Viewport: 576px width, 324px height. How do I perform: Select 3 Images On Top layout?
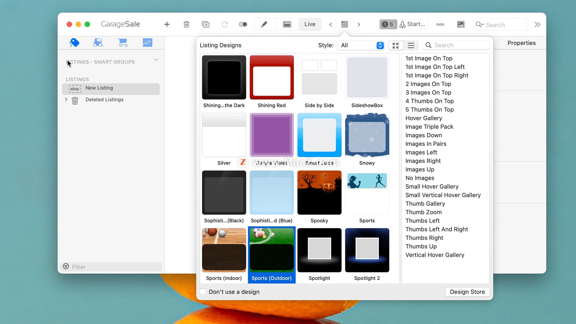coord(428,92)
